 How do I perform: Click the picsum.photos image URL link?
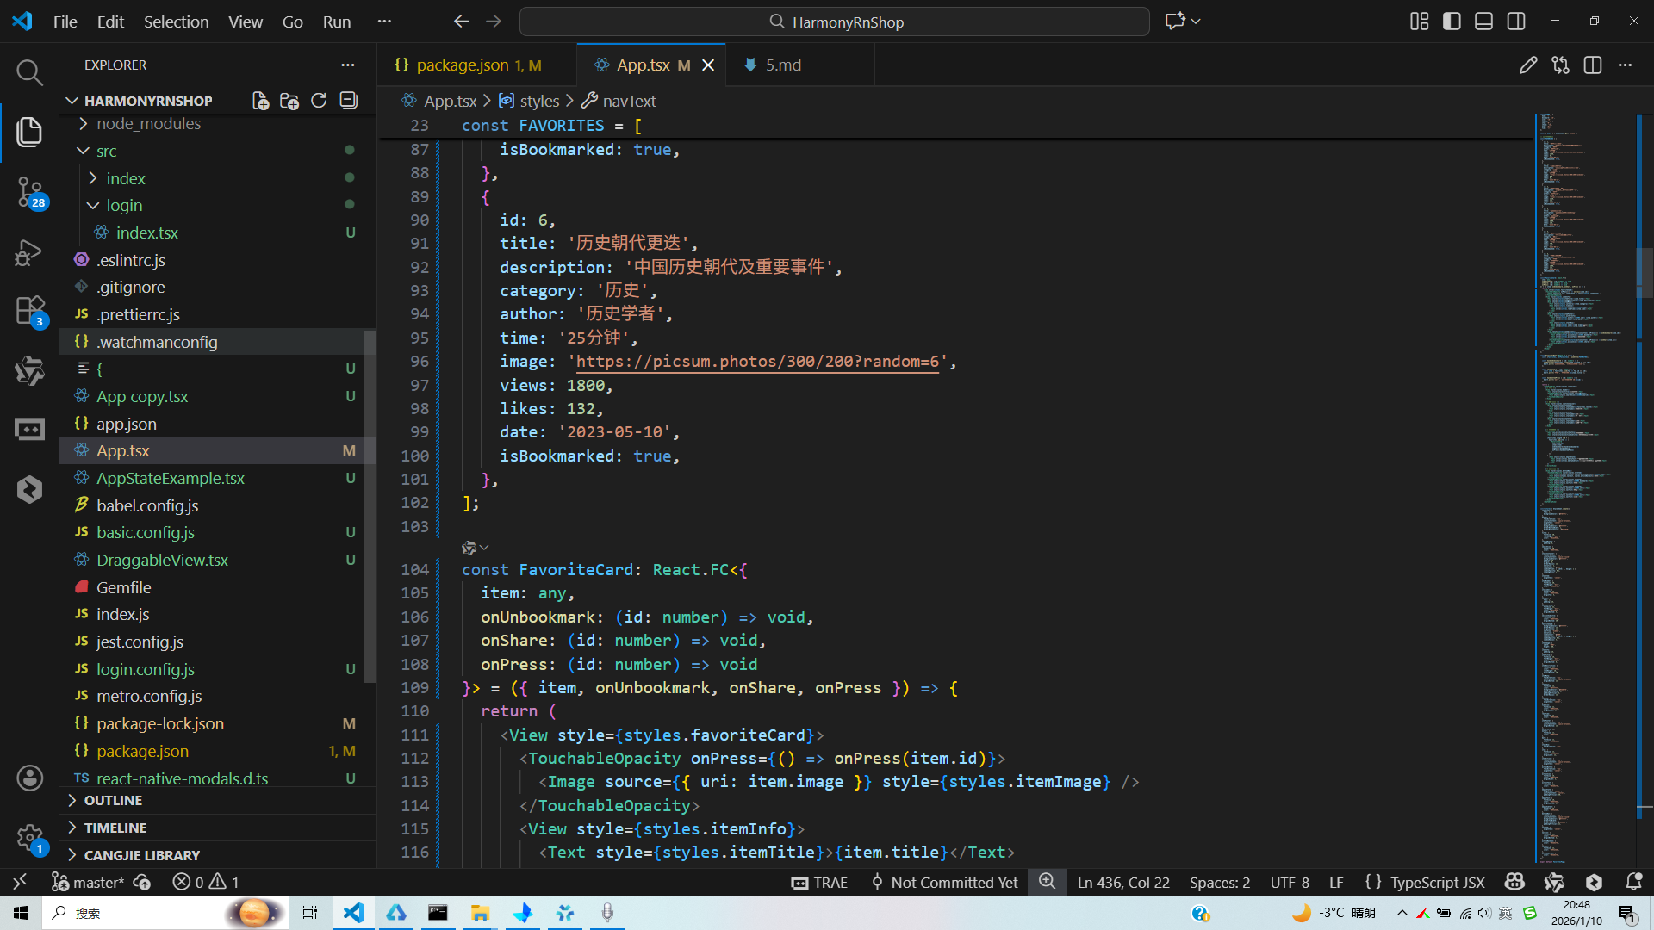click(x=756, y=362)
